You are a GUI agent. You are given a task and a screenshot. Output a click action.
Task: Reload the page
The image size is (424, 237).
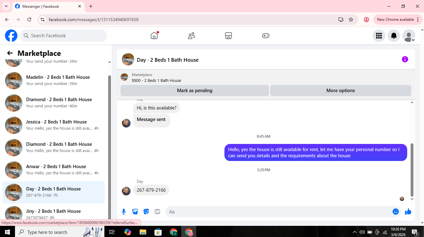29,20
